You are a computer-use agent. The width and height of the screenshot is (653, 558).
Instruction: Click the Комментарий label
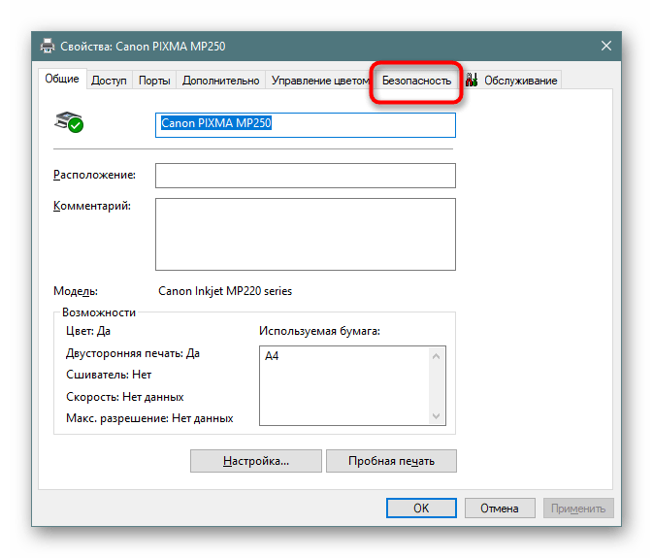tap(92, 206)
